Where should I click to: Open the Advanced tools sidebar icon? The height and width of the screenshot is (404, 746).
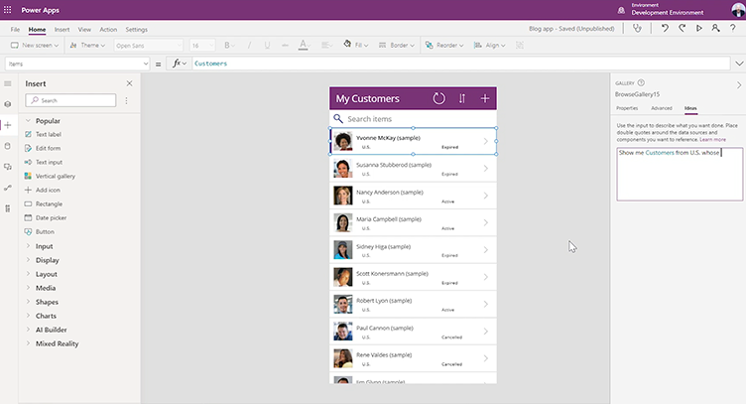tap(8, 208)
